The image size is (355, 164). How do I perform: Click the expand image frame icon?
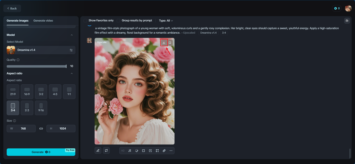[x=144, y=151]
